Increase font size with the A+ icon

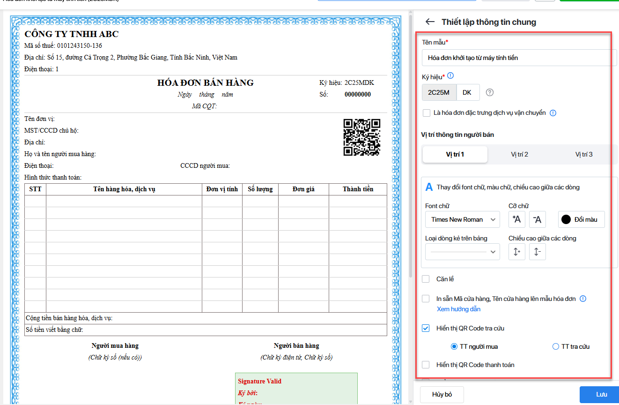(516, 219)
